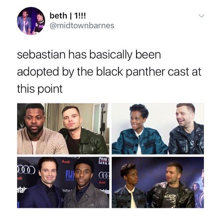The height and width of the screenshot is (224, 221).
Task: Click the blue FIJI Water logo
Action: point(70,175)
